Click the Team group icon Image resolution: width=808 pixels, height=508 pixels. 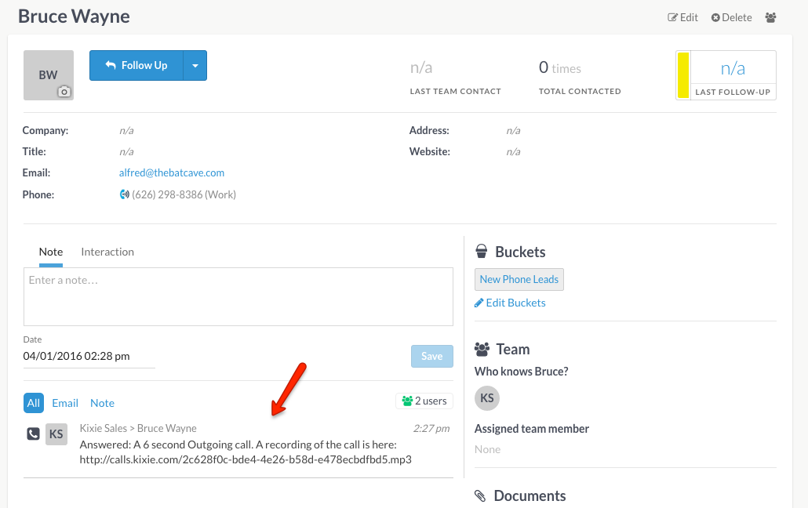tap(482, 350)
